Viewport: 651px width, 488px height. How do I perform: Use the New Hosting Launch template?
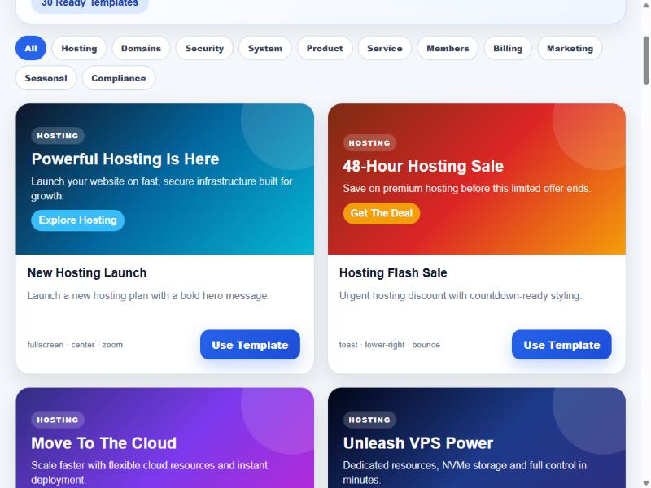[250, 345]
